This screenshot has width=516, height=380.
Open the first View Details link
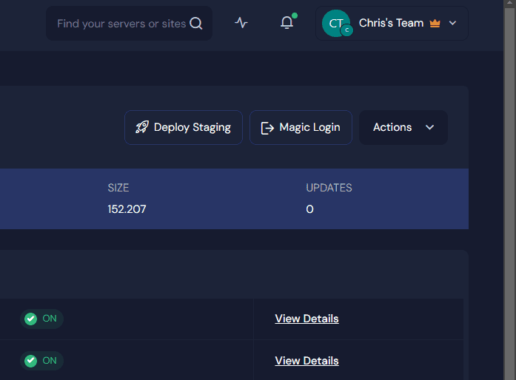[306, 319]
